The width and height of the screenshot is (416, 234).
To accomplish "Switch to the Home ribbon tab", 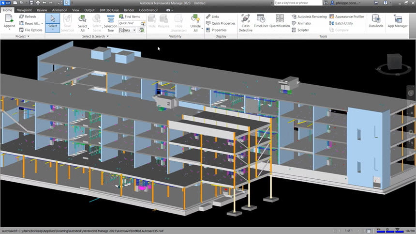I will (7, 10).
